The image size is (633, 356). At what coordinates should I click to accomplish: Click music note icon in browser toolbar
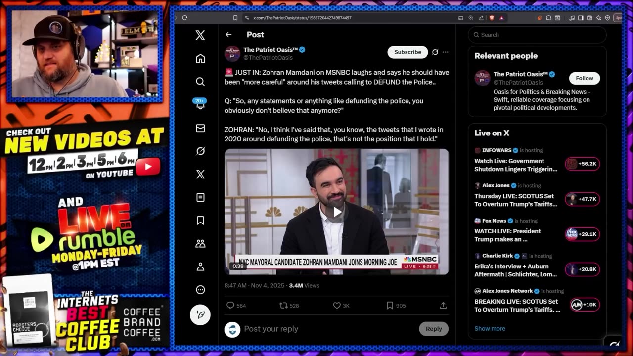(572, 18)
